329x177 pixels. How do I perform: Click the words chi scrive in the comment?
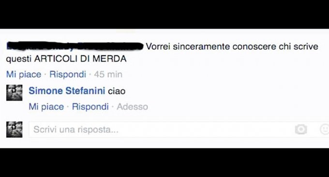[299, 46]
